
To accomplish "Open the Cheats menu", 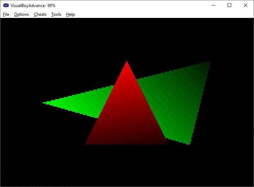I will click(40, 14).
